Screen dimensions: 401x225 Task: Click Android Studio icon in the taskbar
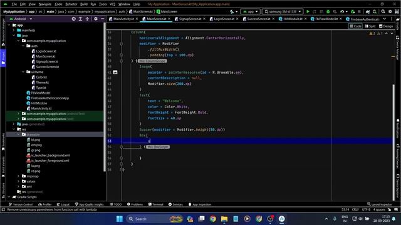[x=281, y=219]
